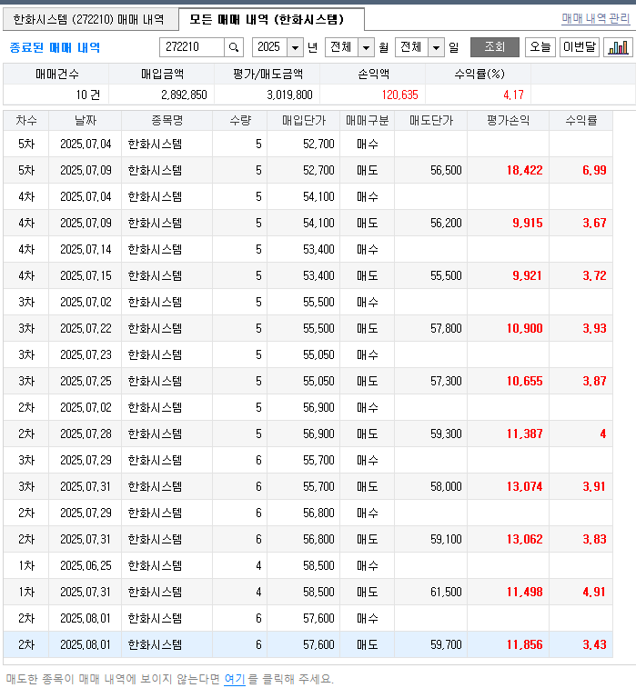636x688 pixels.
Task: Expand the month 전체 dropdown
Action: [x=366, y=47]
